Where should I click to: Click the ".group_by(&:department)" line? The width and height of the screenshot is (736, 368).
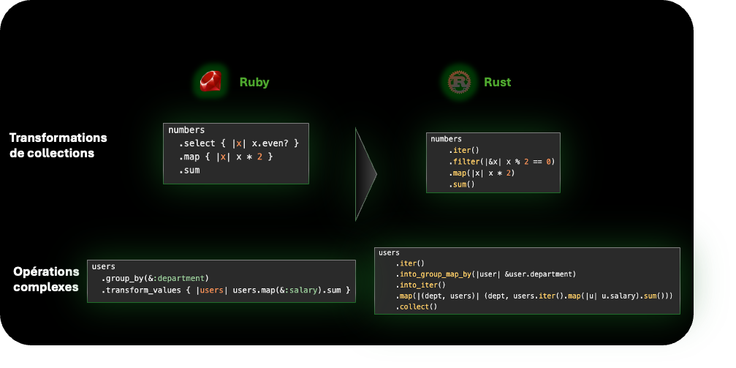click(x=155, y=278)
